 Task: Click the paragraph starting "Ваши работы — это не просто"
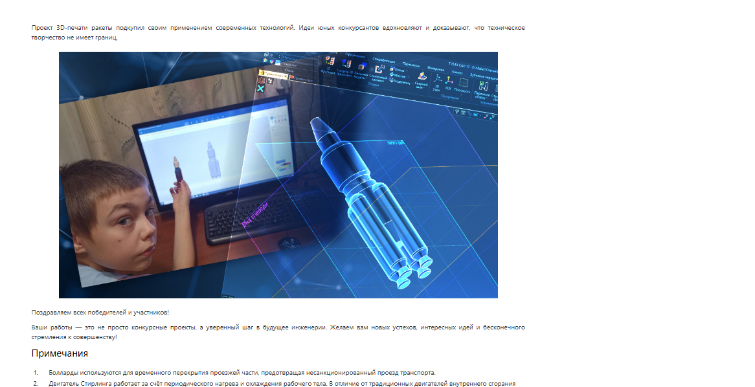click(x=278, y=332)
